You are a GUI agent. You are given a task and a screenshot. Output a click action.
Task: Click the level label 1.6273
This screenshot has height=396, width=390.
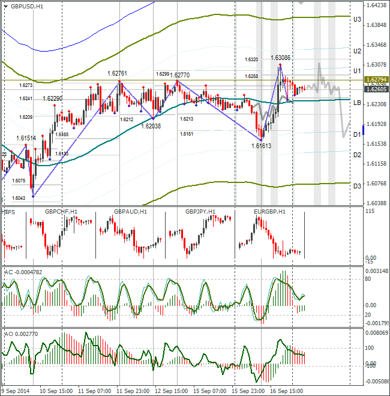tap(26, 85)
